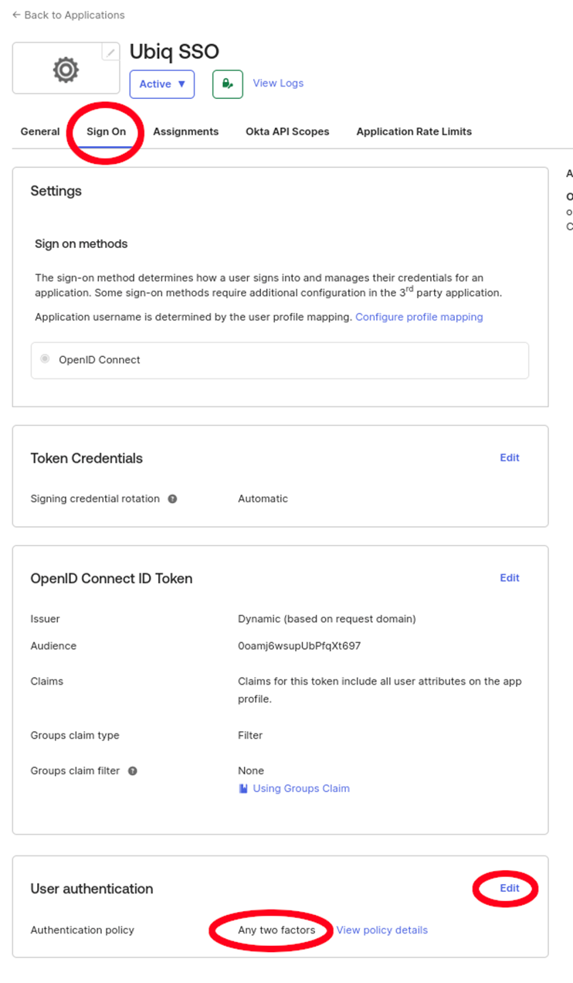
Task: Go back to Applications
Action: coord(68,15)
